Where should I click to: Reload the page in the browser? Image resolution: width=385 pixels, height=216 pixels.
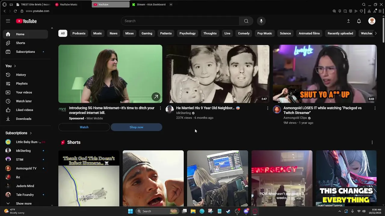[x=15, y=11]
